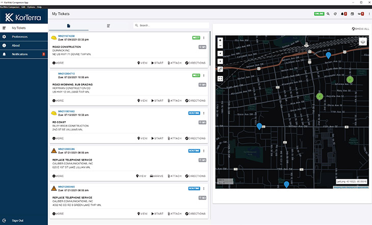
Task: Select the ticket card view tab
Action: coord(69,25)
